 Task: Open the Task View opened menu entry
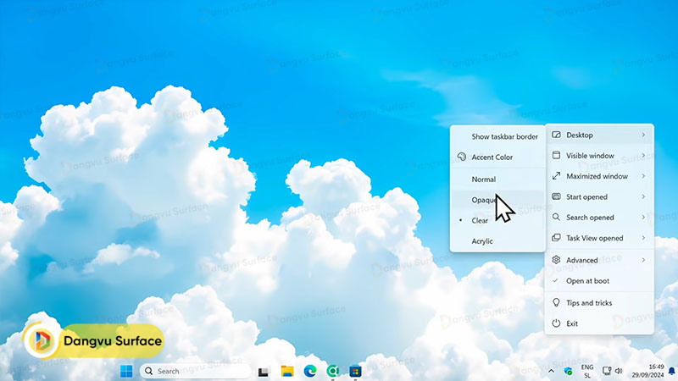coord(599,238)
